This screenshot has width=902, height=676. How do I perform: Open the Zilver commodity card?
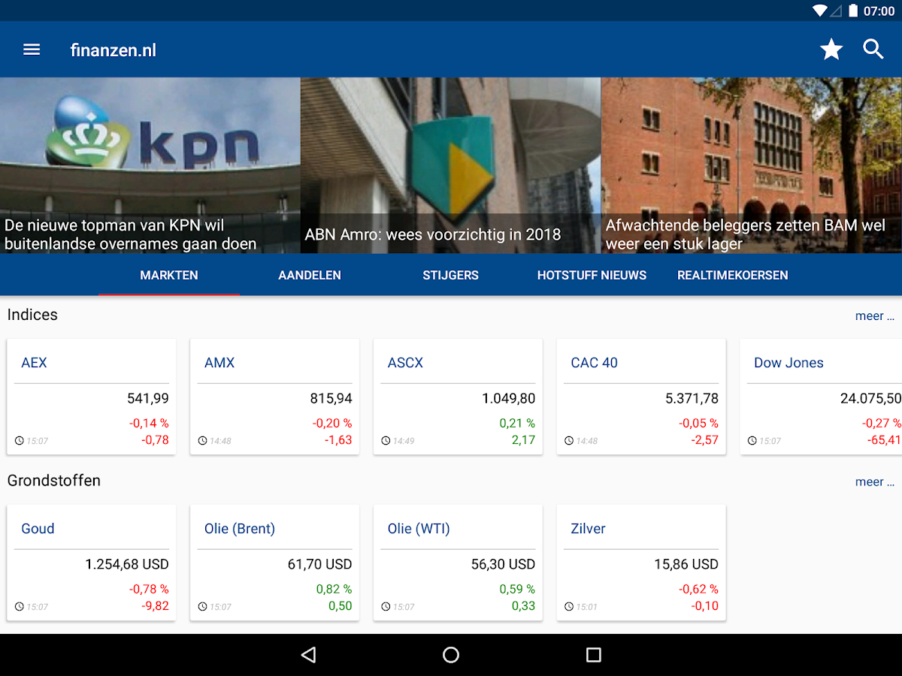pos(642,563)
